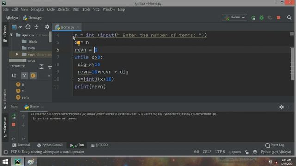
Task: Select variable revn in Structure
Action: click(x=23, y=97)
